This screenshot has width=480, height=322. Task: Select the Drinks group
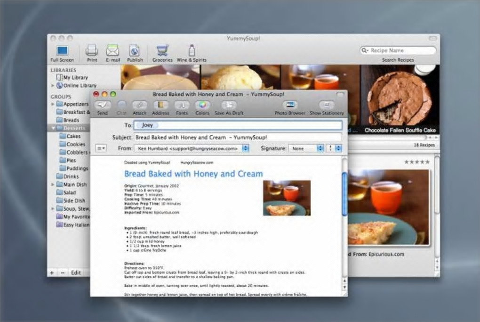(x=68, y=176)
